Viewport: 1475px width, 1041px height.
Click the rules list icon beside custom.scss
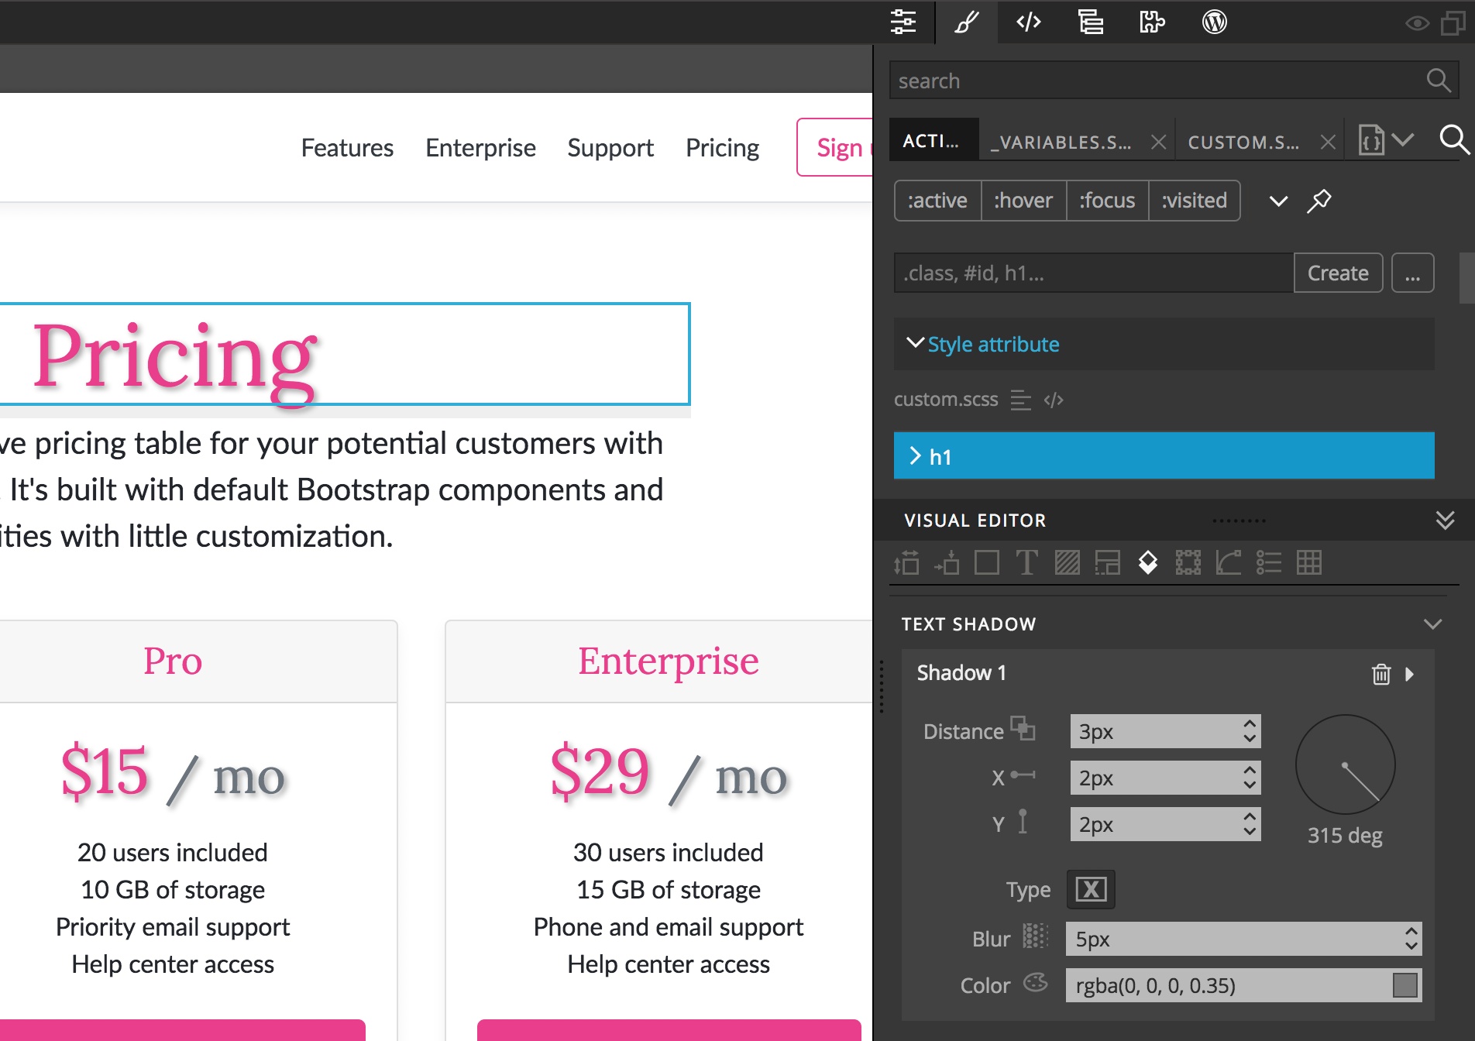pos(1021,400)
